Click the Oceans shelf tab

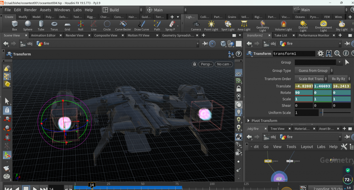tap(300, 17)
